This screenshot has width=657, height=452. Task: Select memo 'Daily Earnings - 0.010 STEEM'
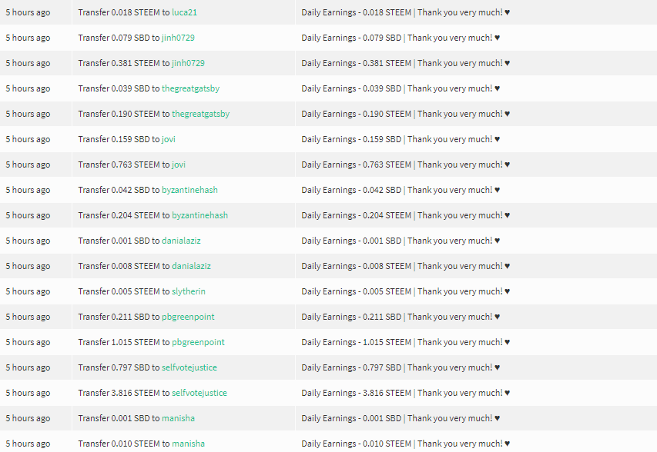tap(356, 444)
